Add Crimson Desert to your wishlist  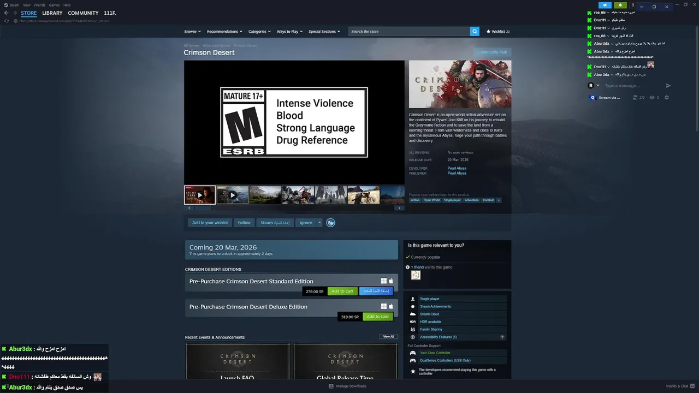[210, 223]
